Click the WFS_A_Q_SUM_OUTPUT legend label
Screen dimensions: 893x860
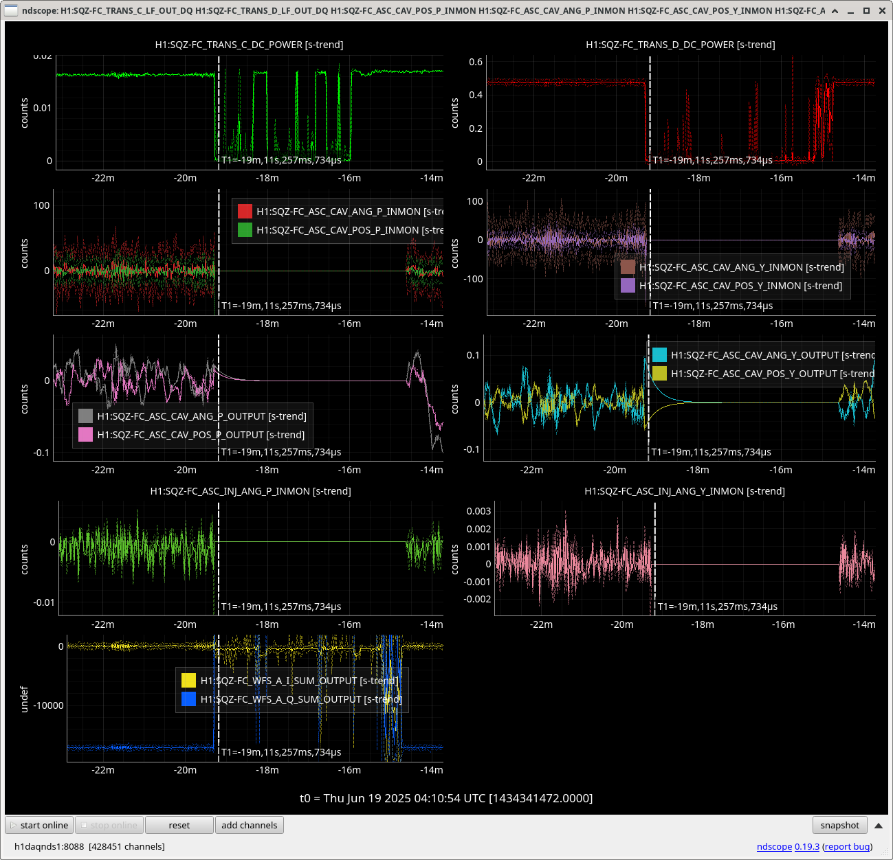click(x=301, y=699)
